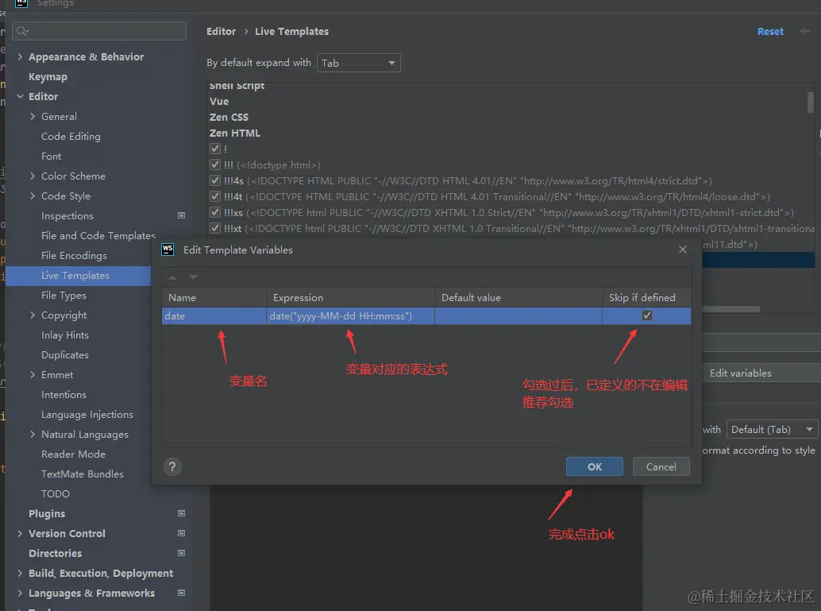Open the 'By default expand with' Tab dropdown
821x611 pixels.
coord(359,63)
